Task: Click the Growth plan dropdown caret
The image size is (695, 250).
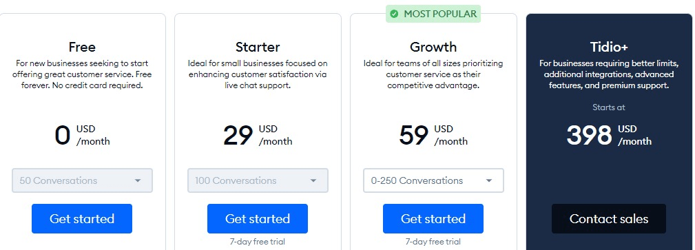Action: pyautogui.click(x=489, y=181)
